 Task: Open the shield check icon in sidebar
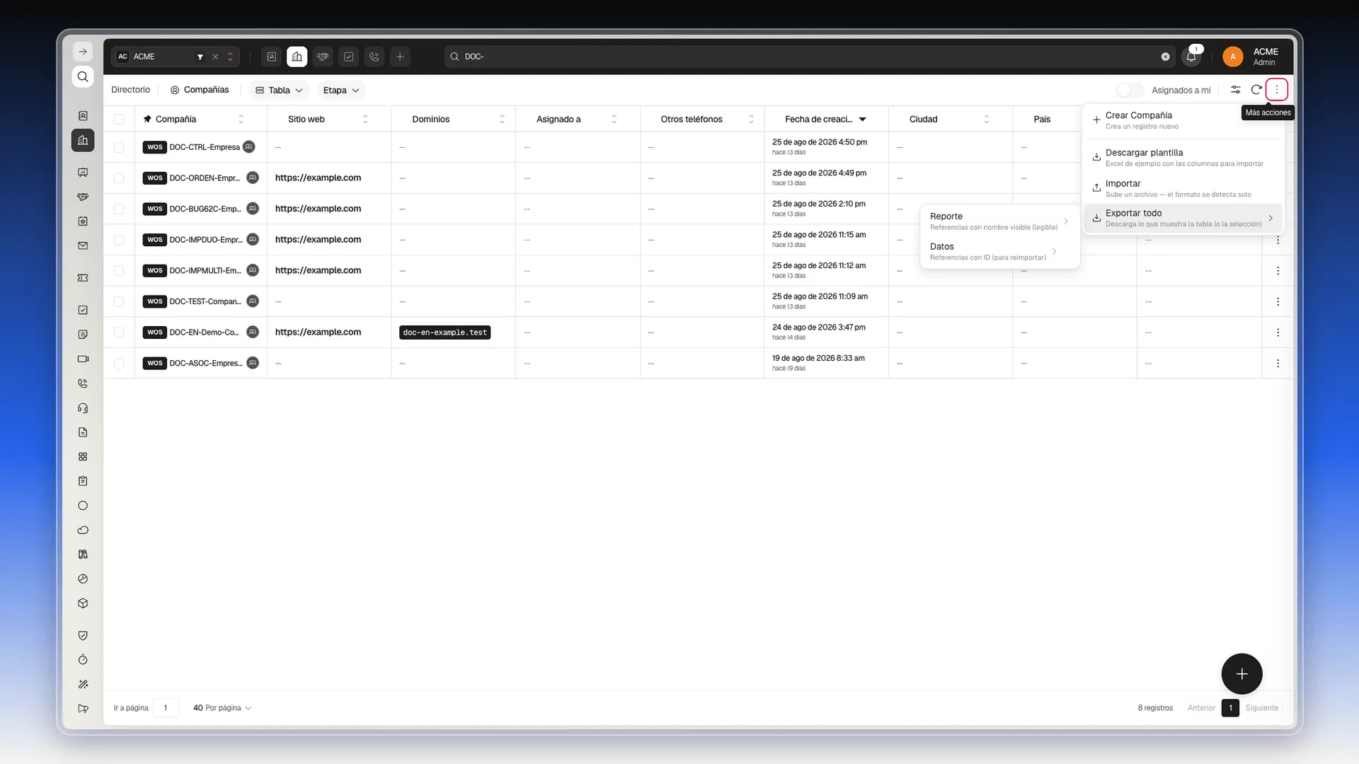[83, 635]
